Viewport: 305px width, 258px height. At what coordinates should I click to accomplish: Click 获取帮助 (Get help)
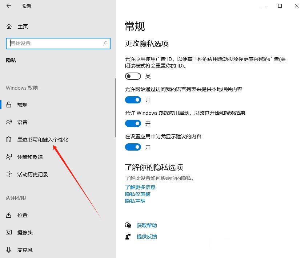pyautogui.click(x=146, y=225)
